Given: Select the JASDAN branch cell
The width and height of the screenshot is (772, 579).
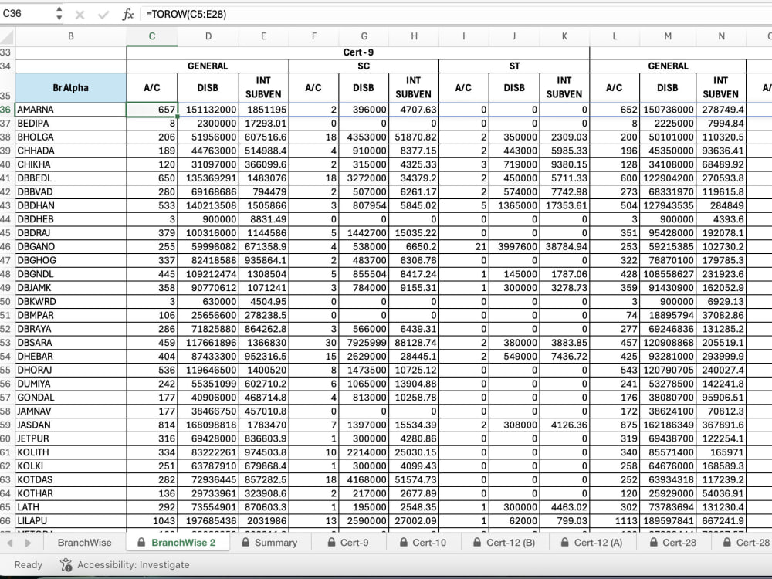Looking at the screenshot, I should point(71,425).
